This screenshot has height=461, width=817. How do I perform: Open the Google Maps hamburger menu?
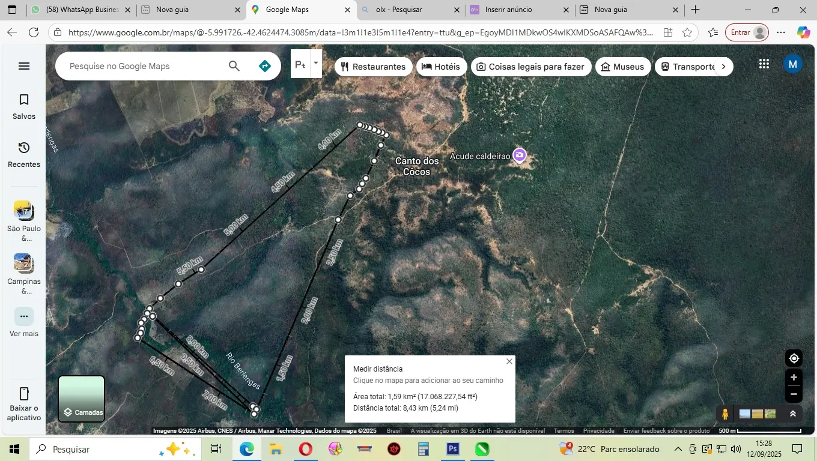(x=24, y=66)
